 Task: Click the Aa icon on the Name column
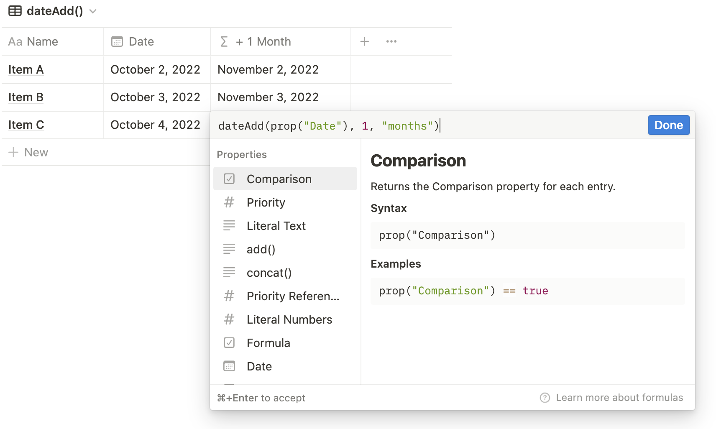15,41
